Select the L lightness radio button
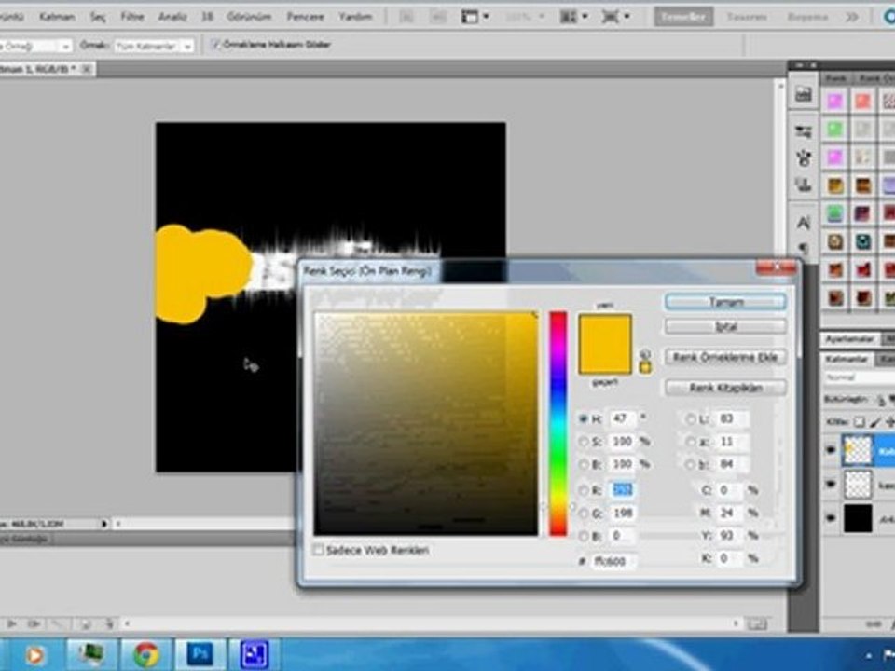The height and width of the screenshot is (671, 895). [690, 418]
